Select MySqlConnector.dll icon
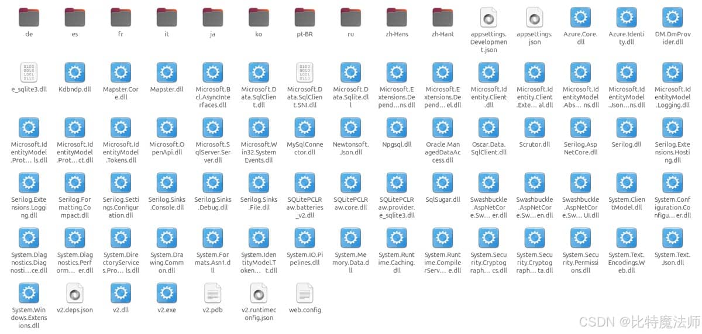 (305, 128)
